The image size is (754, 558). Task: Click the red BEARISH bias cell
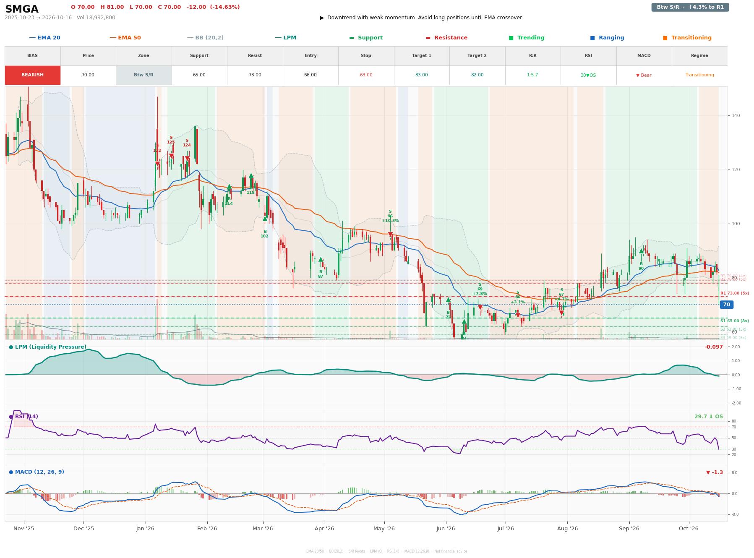33,75
